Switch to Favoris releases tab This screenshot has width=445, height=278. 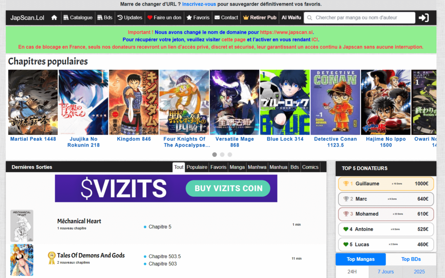218,167
